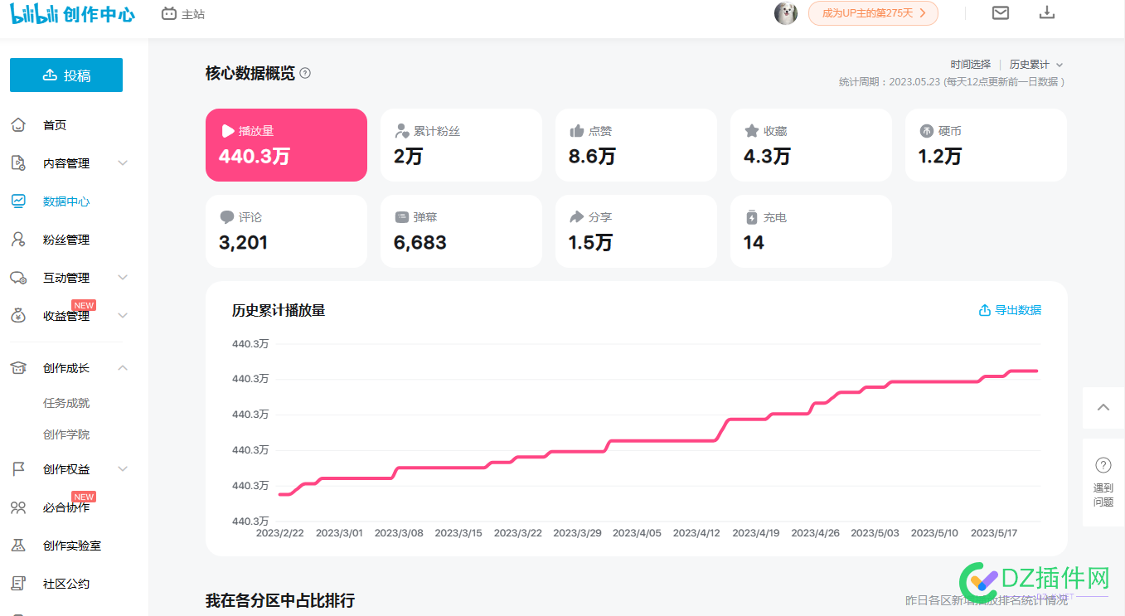Click the user avatar picture

click(785, 13)
